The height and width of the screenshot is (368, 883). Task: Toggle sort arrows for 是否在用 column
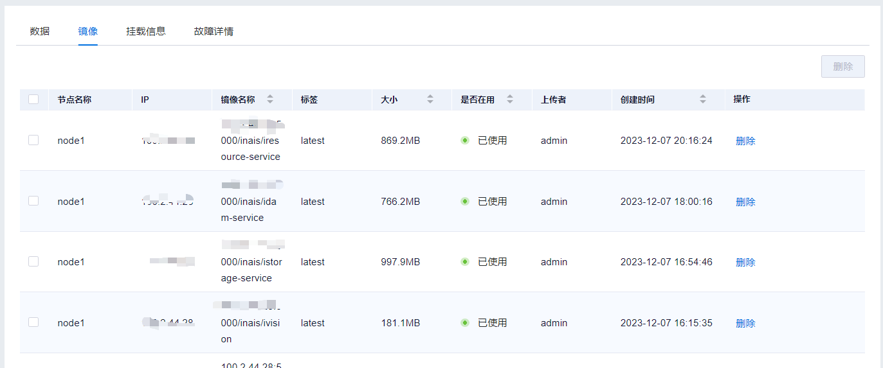[510, 100]
